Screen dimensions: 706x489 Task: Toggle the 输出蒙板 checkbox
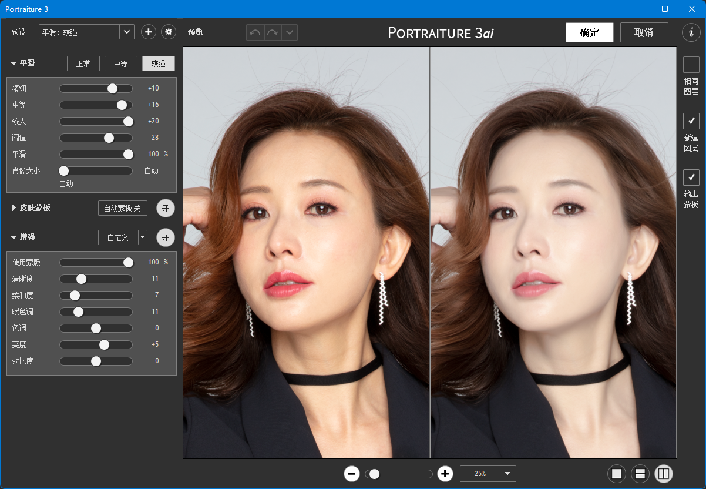pyautogui.click(x=691, y=177)
